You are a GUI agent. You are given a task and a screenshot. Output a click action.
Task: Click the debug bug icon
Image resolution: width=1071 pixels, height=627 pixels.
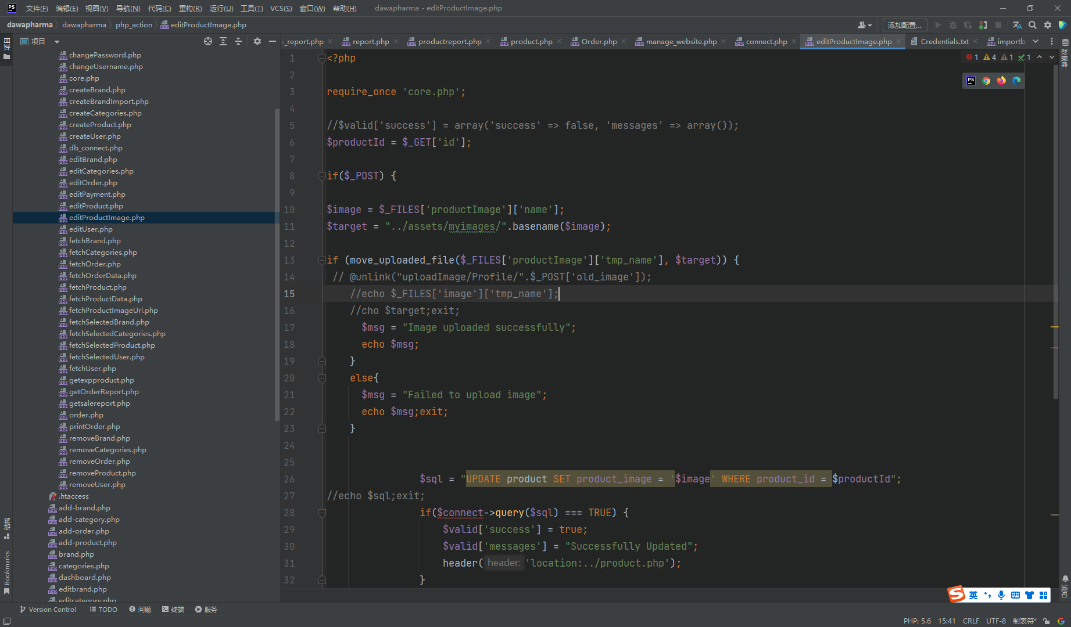(x=953, y=25)
